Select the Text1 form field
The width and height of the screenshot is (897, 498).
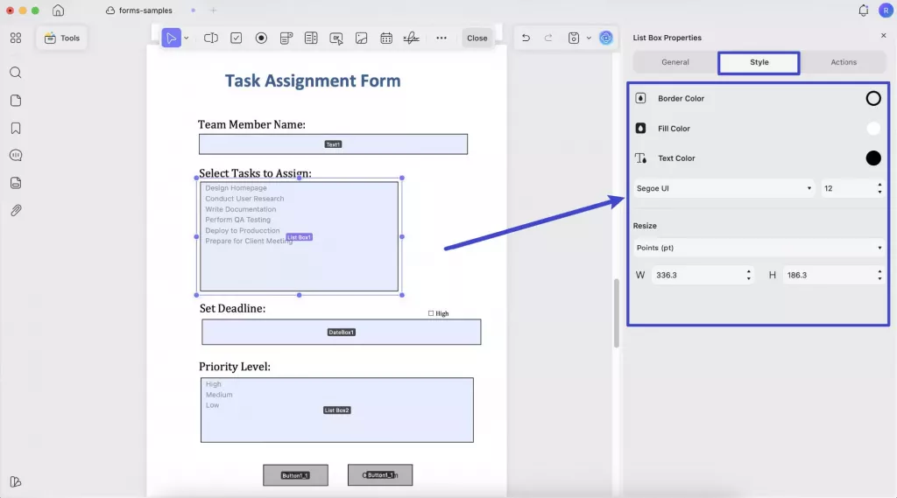point(333,144)
